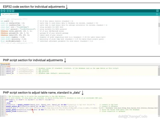Click the comment 'IP of your PHP/MariaDB server'
This screenshot has width=160, height=120.
tap(51, 31)
